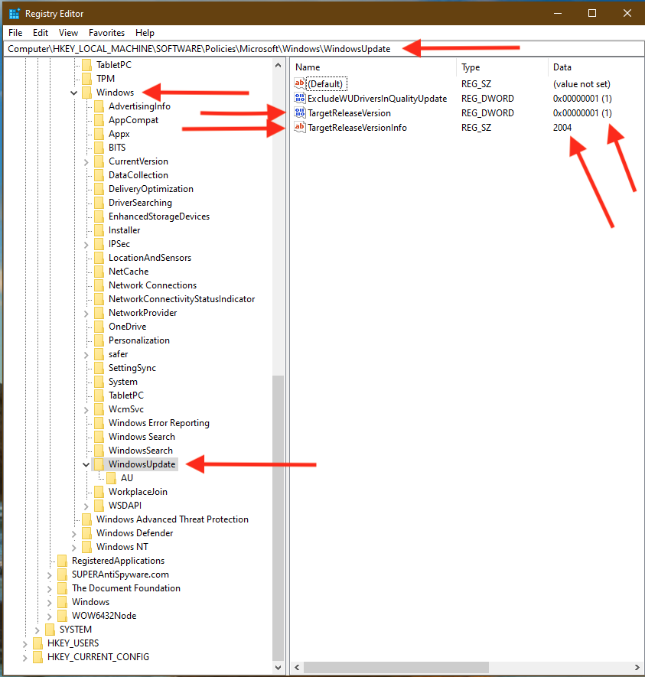Select the WindowsUpdate folder icon
The height and width of the screenshot is (677, 645).
pyautogui.click(x=99, y=464)
